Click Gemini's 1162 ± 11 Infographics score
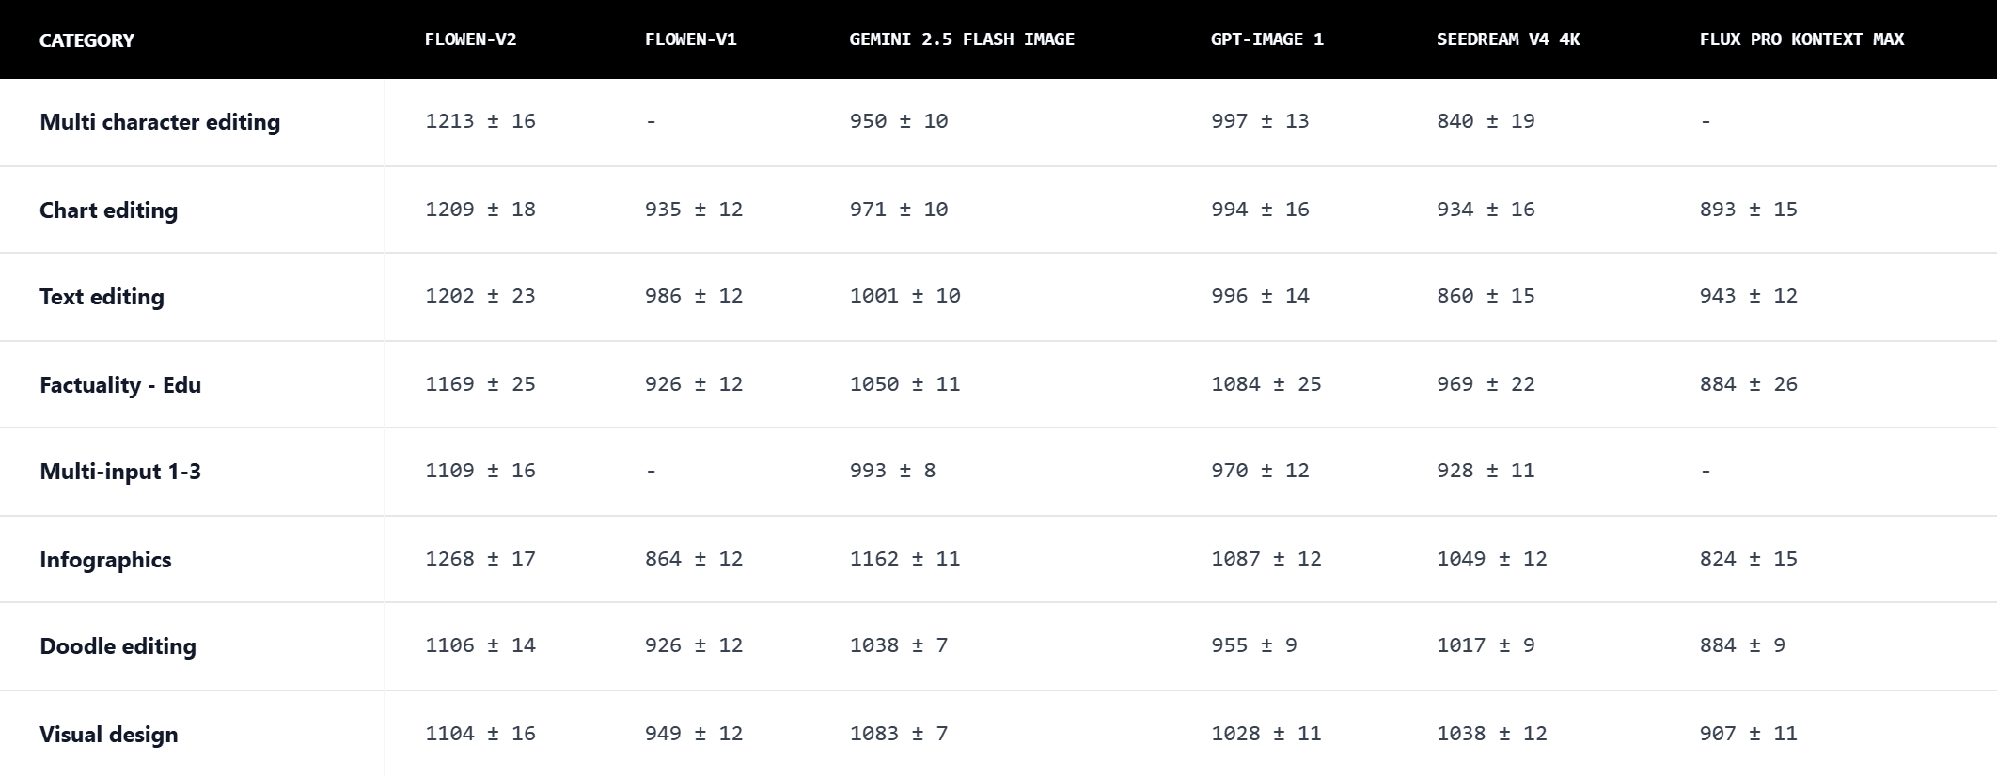 point(904,559)
